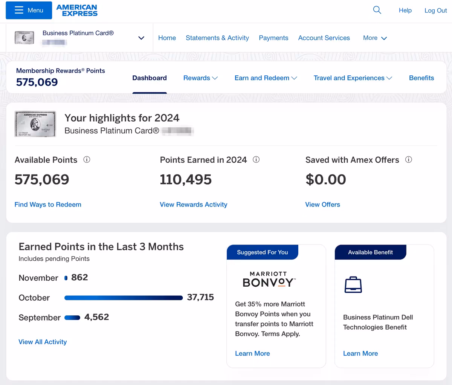Expand the More navigation dropdown
The height and width of the screenshot is (385, 452).
(375, 38)
